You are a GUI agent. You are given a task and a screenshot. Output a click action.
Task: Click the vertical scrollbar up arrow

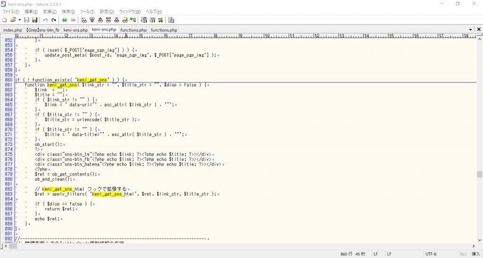479,39
